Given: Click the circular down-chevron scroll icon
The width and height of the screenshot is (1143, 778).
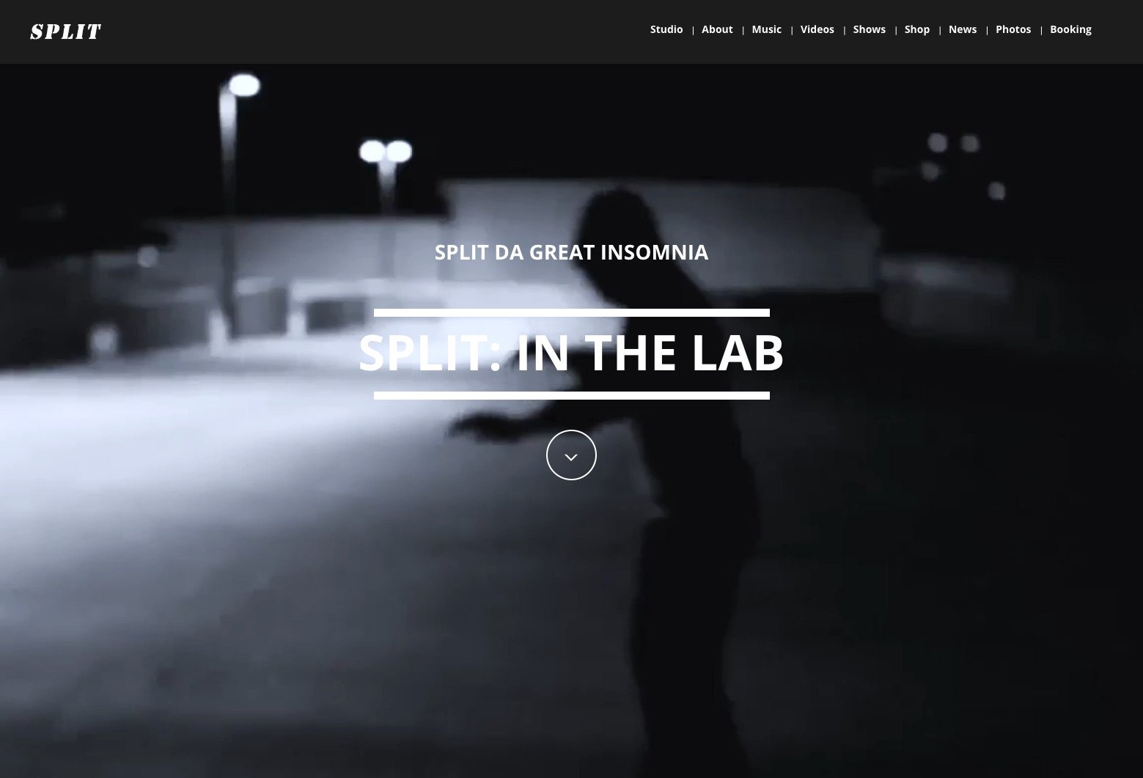Looking at the screenshot, I should [571, 455].
